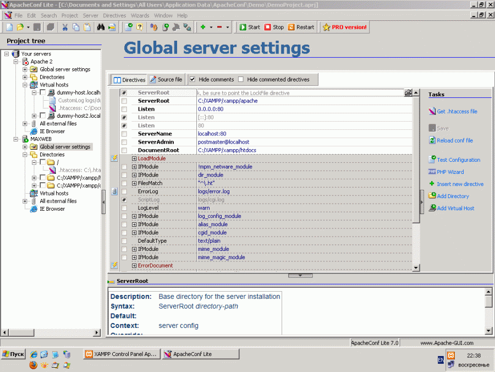
Task: Select IE Browser under MAXWEB
Action: (52, 209)
